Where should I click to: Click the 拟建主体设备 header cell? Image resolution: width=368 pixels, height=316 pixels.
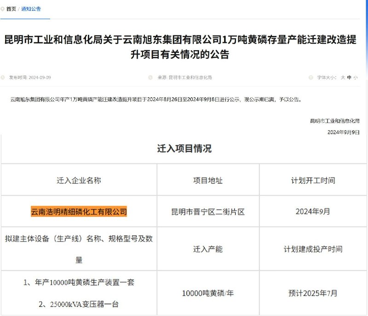click(79, 249)
